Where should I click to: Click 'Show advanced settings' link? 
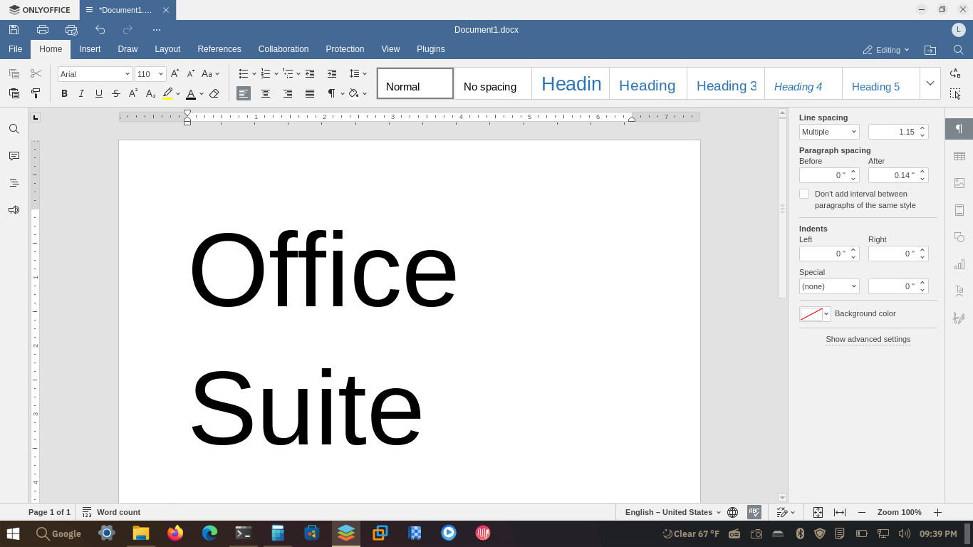(x=868, y=339)
